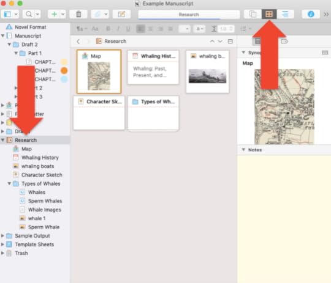Click the line spacing icon
The height and width of the screenshot is (283, 331).
(214, 29)
